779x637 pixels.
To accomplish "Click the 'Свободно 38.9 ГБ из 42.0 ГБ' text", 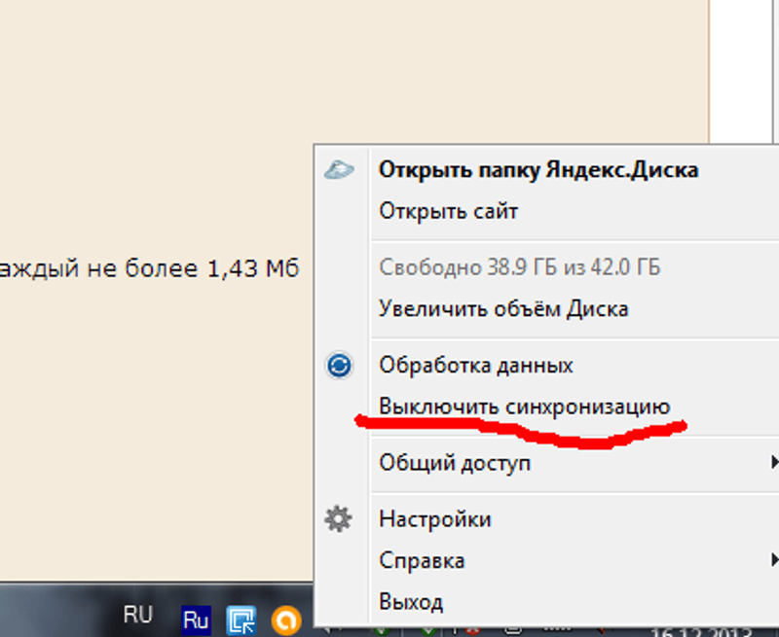I will click(x=520, y=267).
